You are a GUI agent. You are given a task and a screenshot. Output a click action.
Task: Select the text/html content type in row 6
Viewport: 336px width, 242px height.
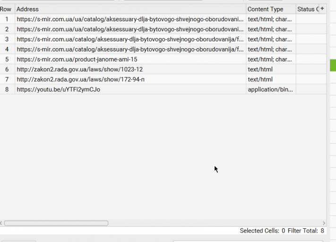271,69
